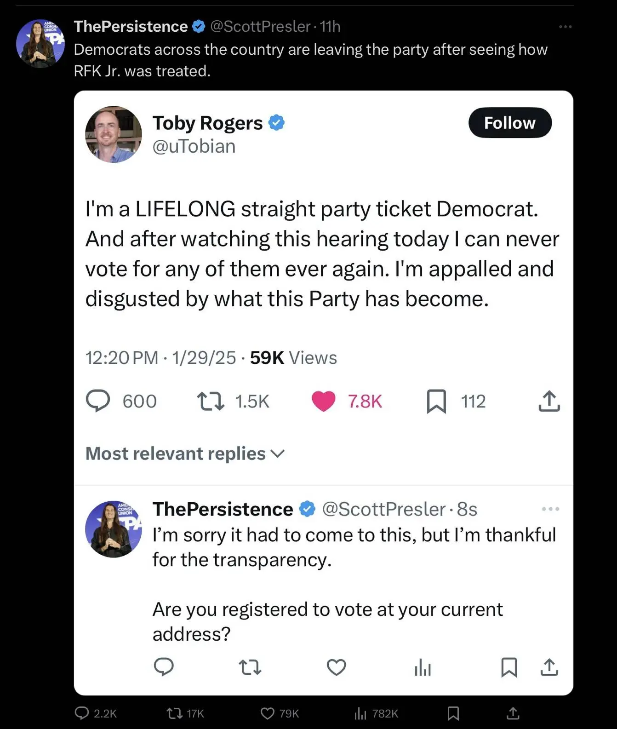Follow Toby Rogers

[x=509, y=123]
